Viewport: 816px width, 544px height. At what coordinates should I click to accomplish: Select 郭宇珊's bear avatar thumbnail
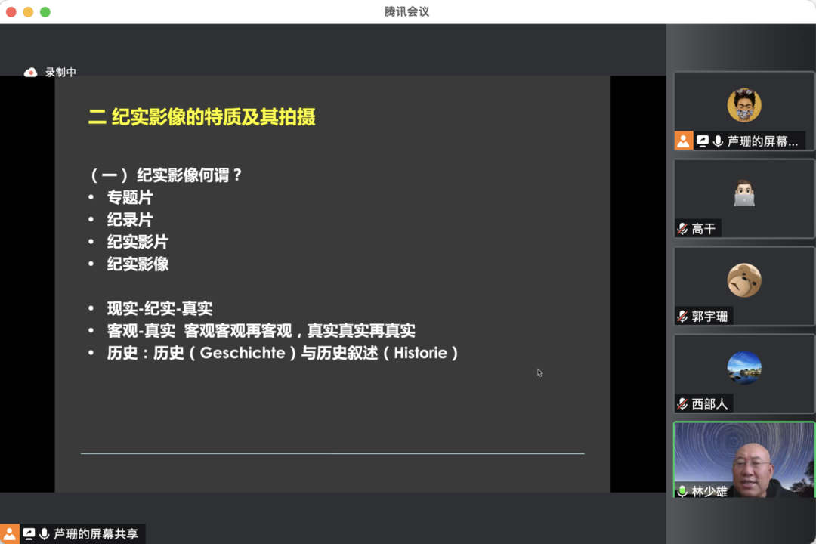(x=743, y=280)
